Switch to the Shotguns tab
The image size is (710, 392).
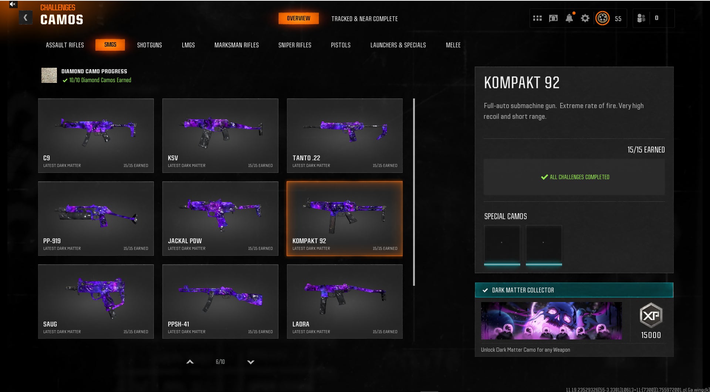[149, 45]
